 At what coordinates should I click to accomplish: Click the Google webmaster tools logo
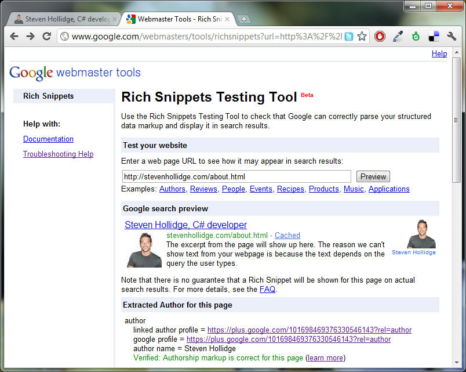75,73
